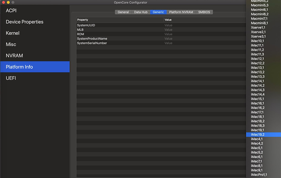Screen dimensions: 281x178
Task: Select iMac13,3 from the model menu
Action: pyautogui.click(x=263, y=77)
